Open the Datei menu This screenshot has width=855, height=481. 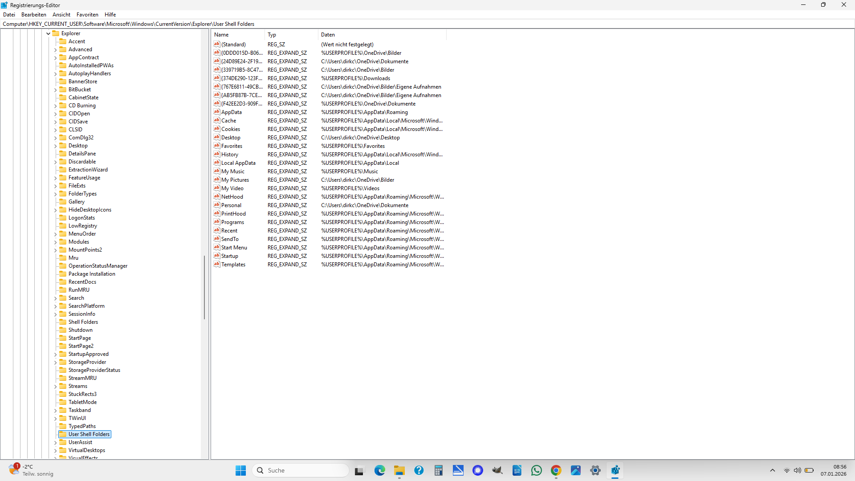click(9, 15)
